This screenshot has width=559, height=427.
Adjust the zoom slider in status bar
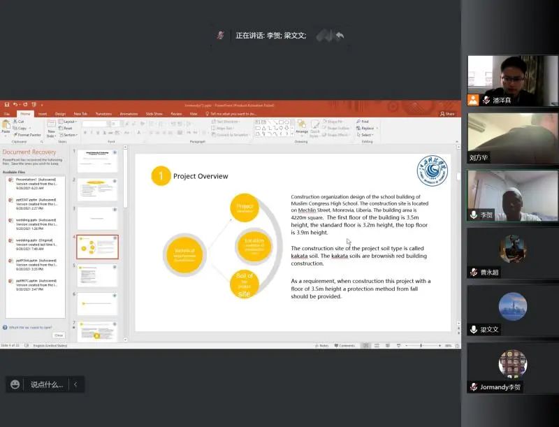coord(421,346)
